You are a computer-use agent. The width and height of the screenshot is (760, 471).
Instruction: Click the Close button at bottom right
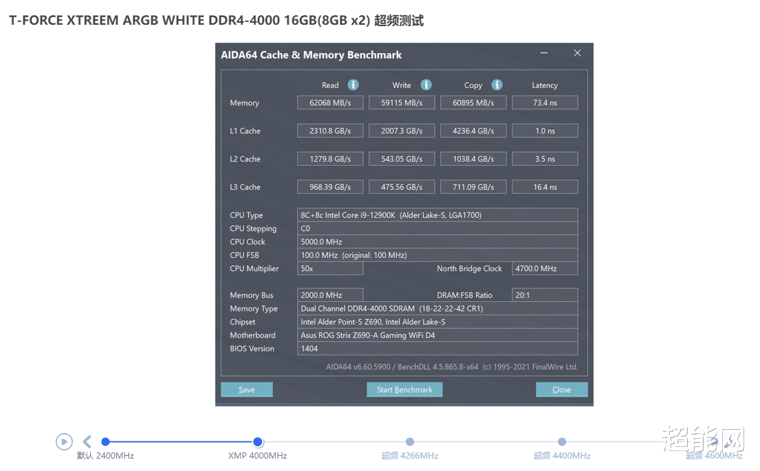click(x=561, y=390)
